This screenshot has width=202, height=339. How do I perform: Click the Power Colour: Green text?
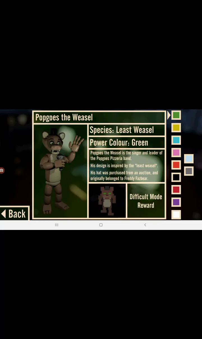(119, 143)
